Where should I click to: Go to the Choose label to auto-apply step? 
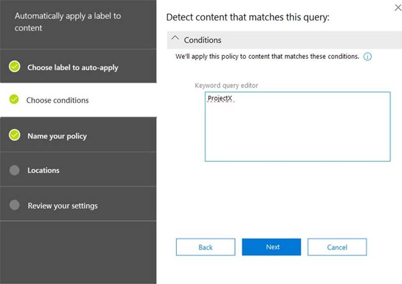(x=73, y=67)
